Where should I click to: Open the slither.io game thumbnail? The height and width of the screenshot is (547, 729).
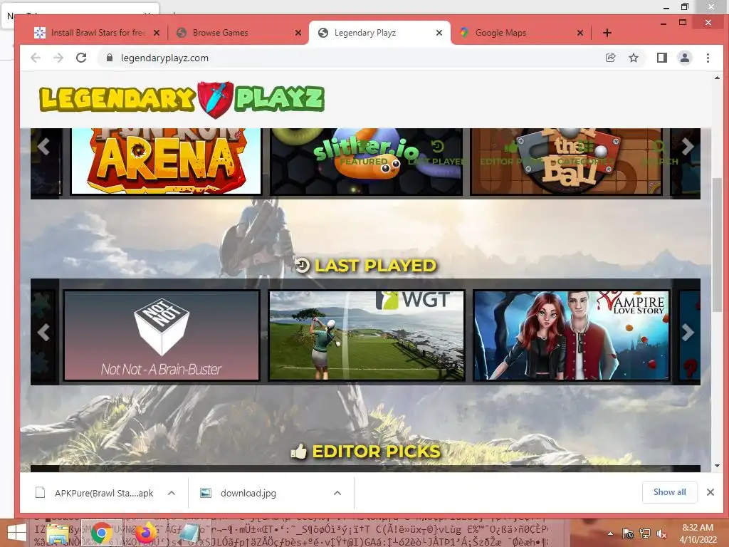click(367, 161)
